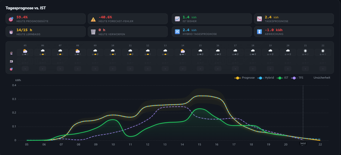Image resolution: width=341 pixels, height=155 pixels.
Task: Click the hour 17 header in weather table
Action: pyautogui.click(x=235, y=45)
